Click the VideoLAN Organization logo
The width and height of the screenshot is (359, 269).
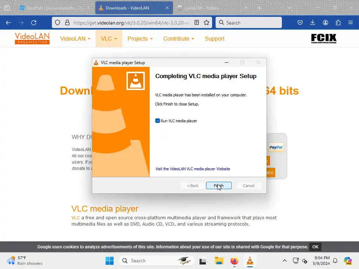coord(32,39)
